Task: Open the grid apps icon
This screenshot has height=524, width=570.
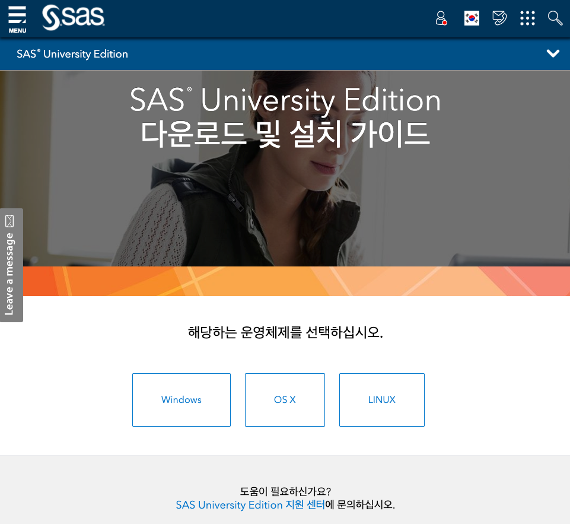Action: click(x=527, y=18)
